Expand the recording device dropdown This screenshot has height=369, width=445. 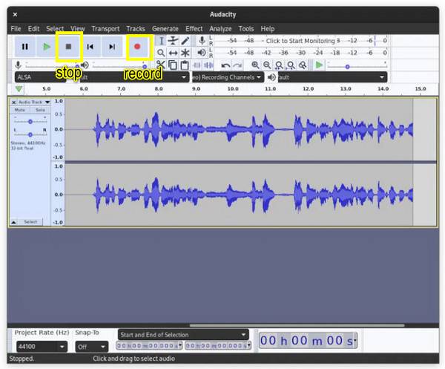coord(134,77)
